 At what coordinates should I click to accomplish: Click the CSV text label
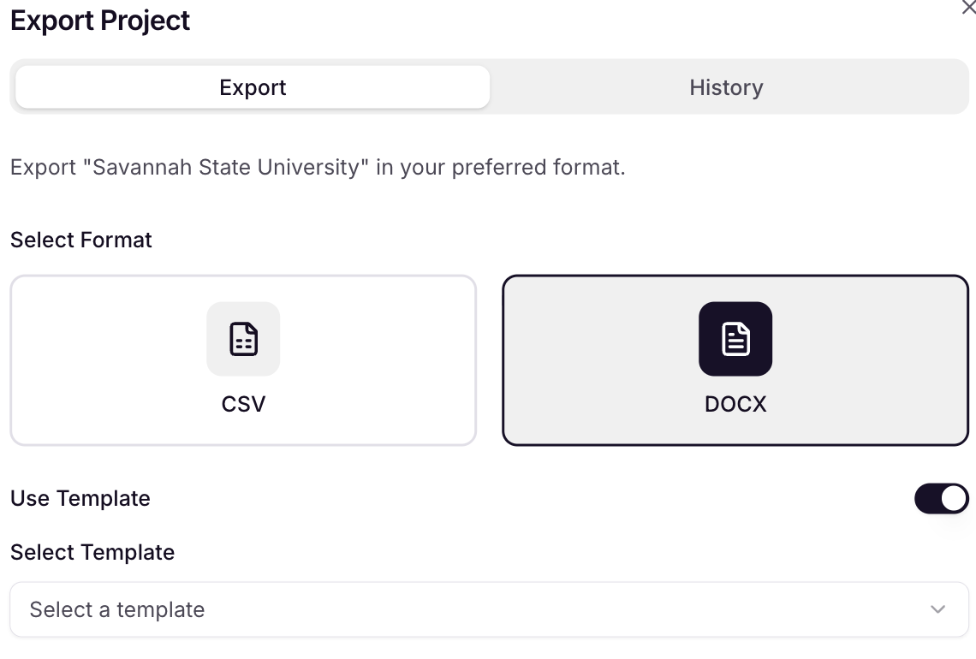tap(243, 405)
